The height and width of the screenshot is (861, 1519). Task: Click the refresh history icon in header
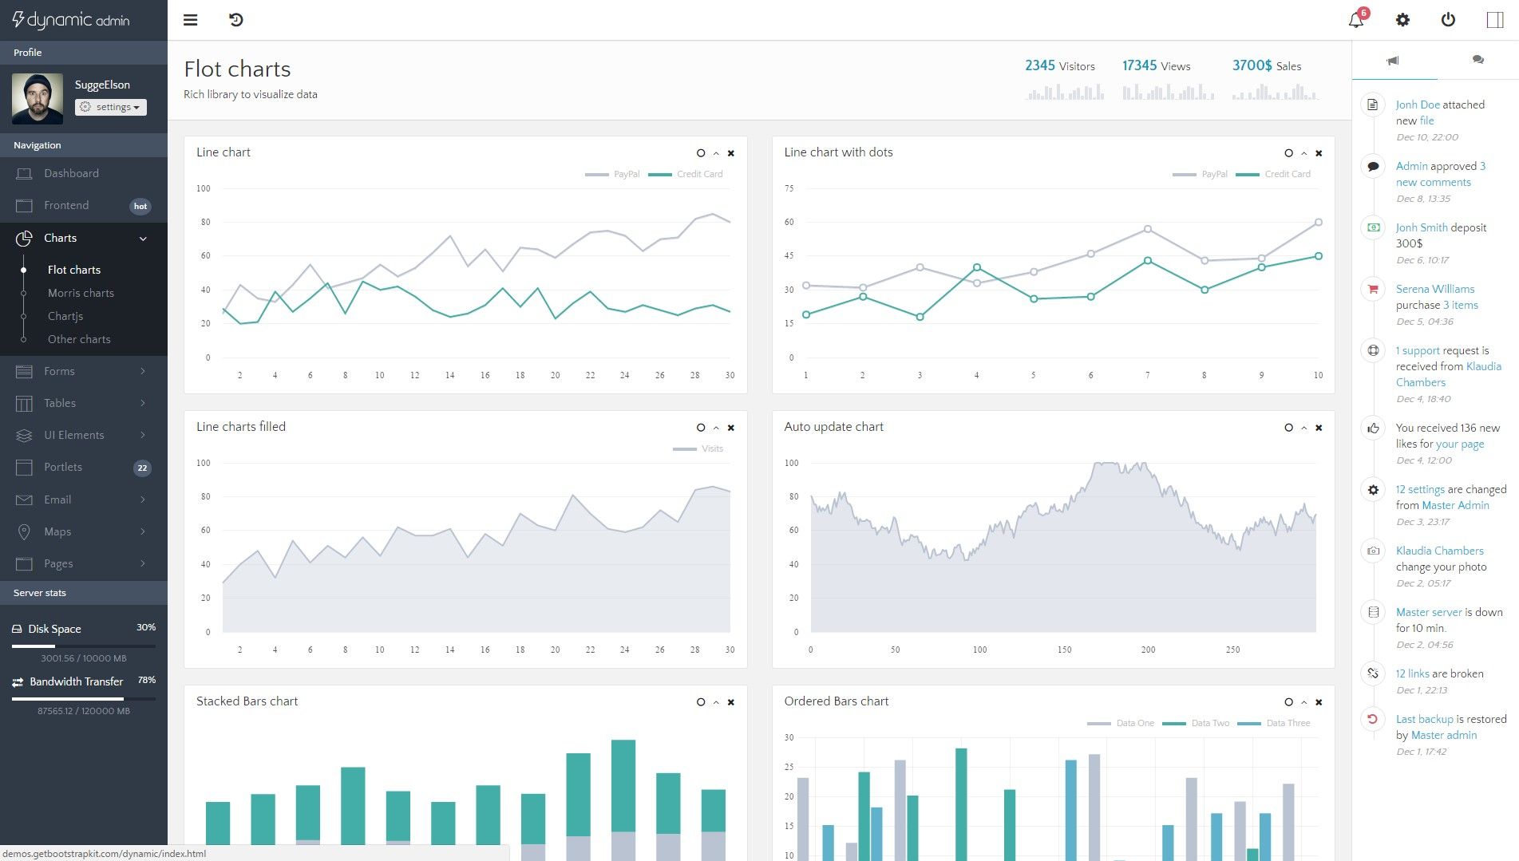click(236, 20)
